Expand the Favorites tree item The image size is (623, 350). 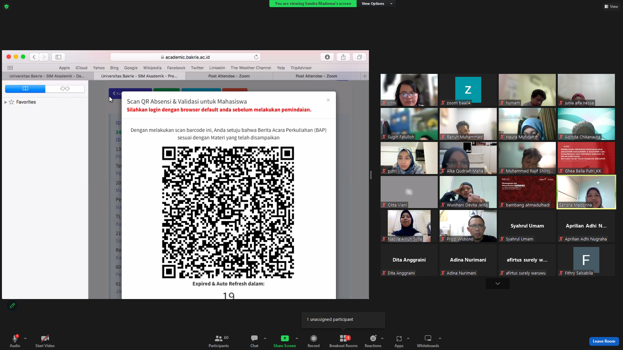tap(6, 102)
